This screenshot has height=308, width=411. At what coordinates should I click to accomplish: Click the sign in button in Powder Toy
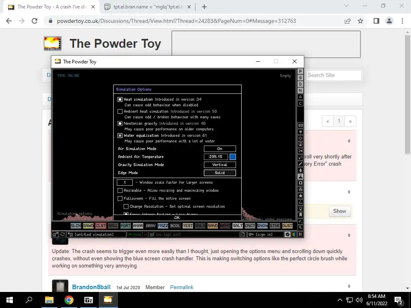click(x=266, y=234)
